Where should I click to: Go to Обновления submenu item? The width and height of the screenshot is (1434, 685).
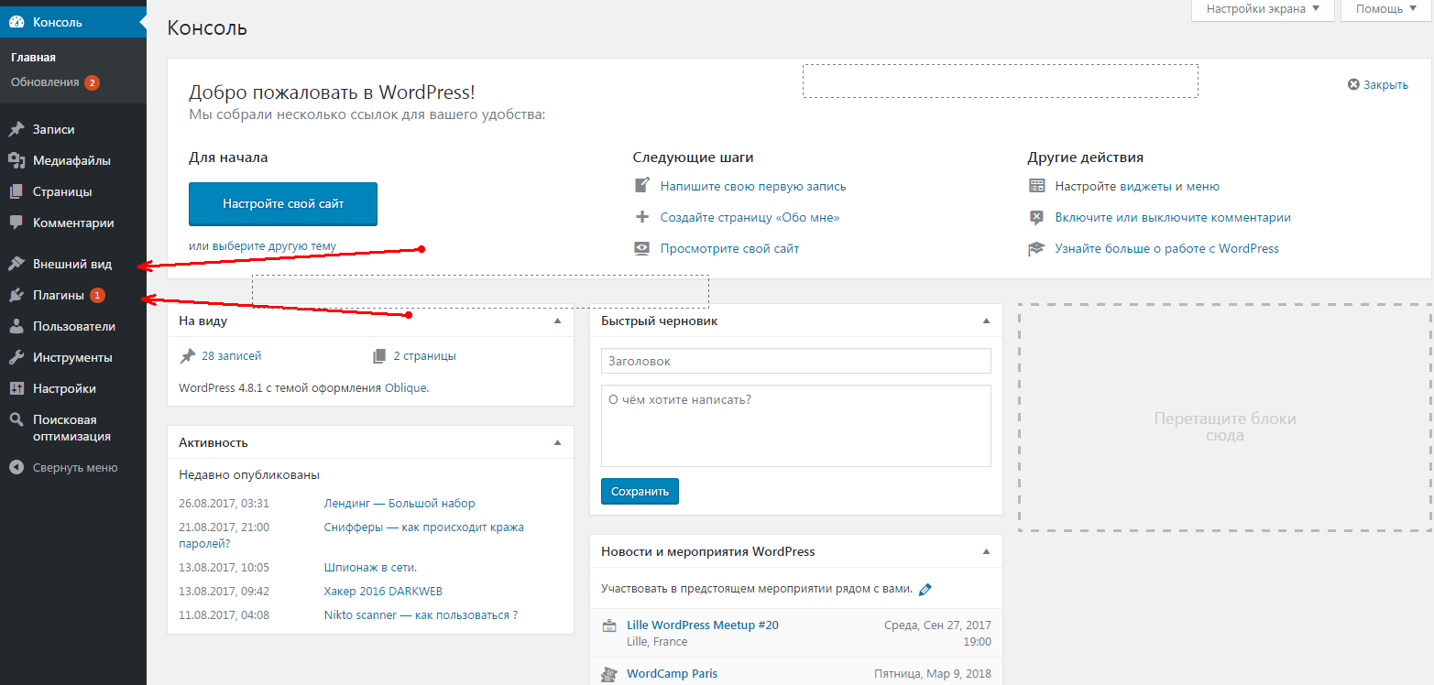pyautogui.click(x=45, y=82)
